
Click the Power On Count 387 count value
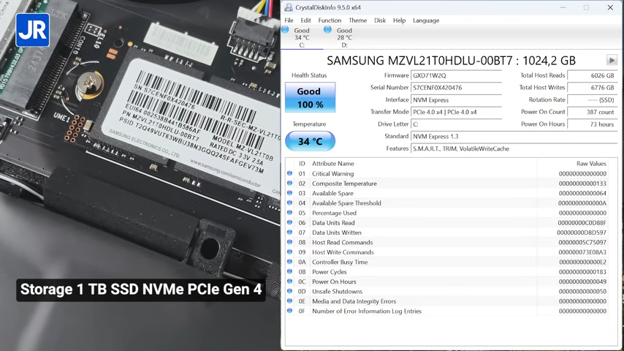592,112
